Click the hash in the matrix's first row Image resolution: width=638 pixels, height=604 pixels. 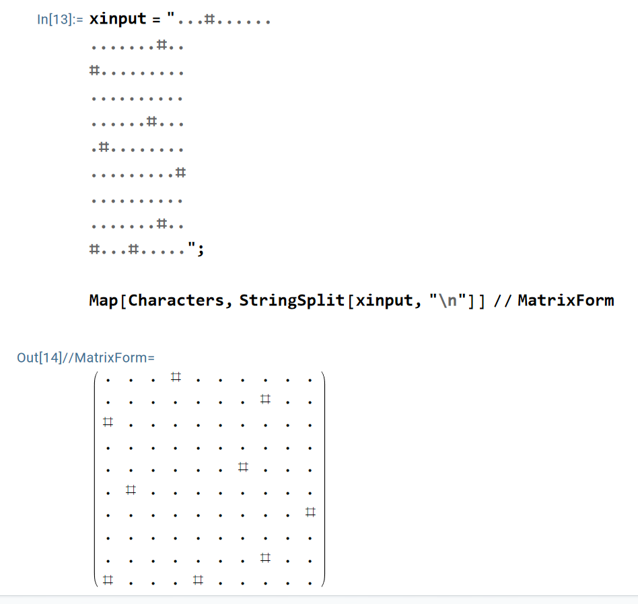click(x=176, y=377)
